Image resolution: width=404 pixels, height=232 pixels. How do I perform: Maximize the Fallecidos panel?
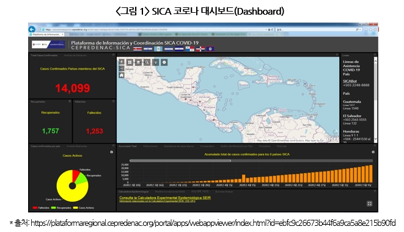click(113, 101)
